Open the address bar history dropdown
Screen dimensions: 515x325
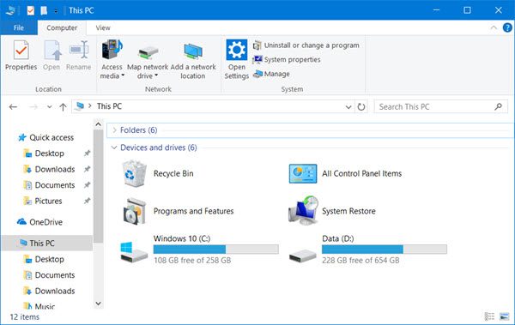tap(348, 106)
